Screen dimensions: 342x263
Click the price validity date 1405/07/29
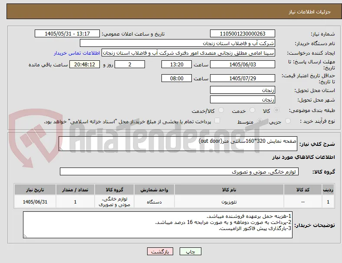tap(242, 78)
